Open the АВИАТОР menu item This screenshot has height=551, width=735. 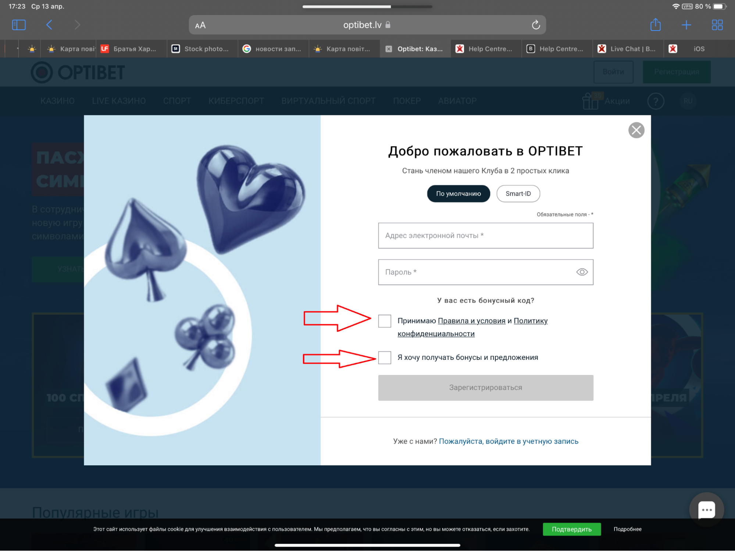[x=457, y=101]
